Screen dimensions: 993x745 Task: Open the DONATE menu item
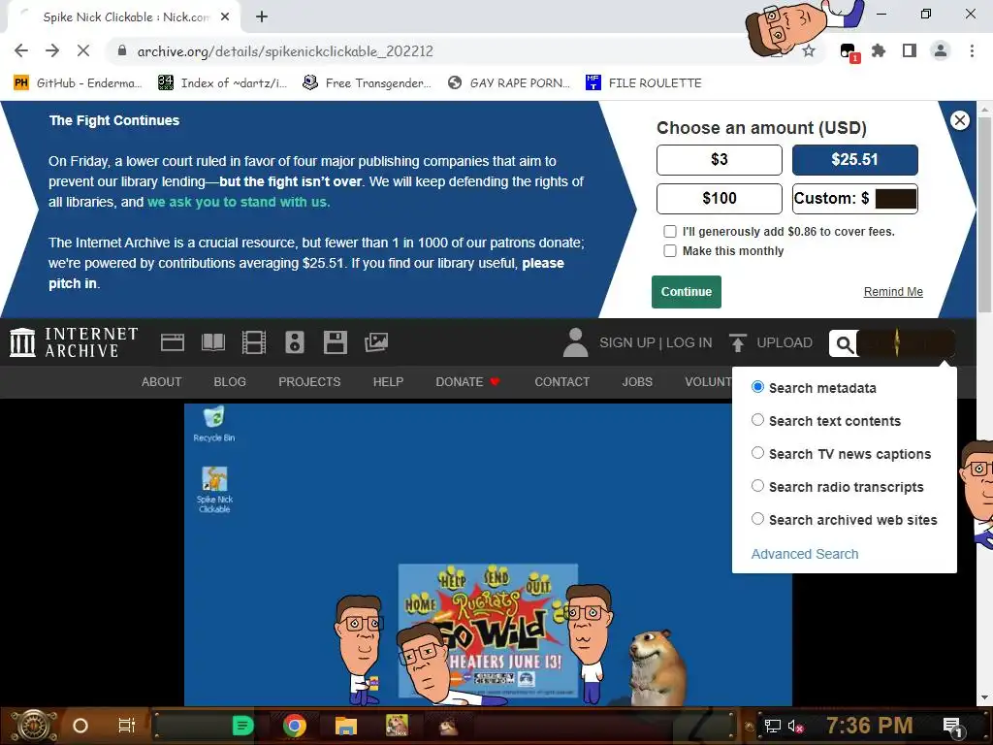[467, 382]
